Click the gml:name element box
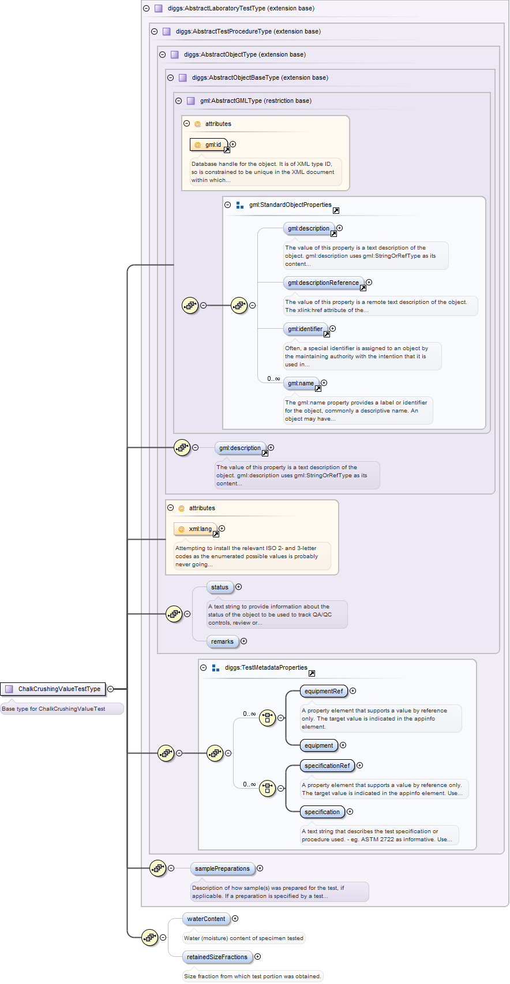This screenshot has width=510, height=984. 301,383
